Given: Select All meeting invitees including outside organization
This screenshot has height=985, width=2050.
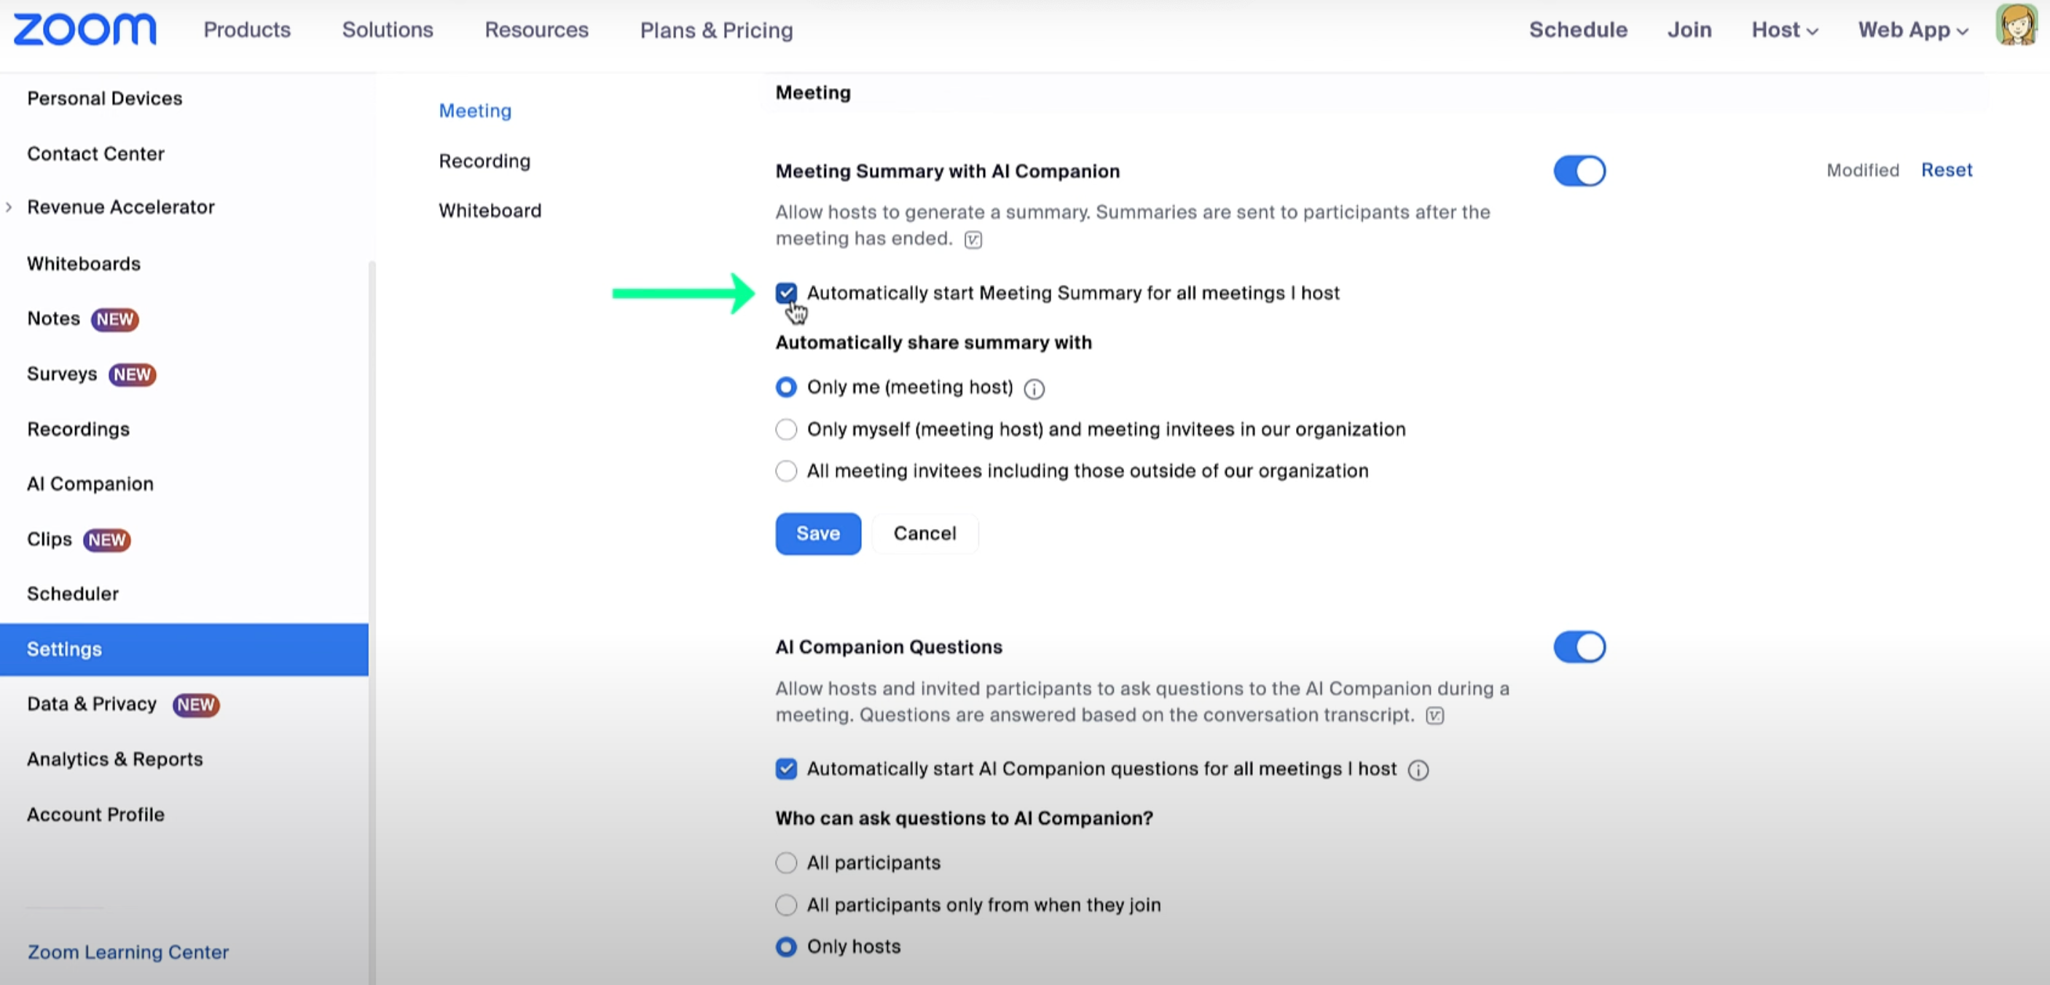Looking at the screenshot, I should pos(786,471).
